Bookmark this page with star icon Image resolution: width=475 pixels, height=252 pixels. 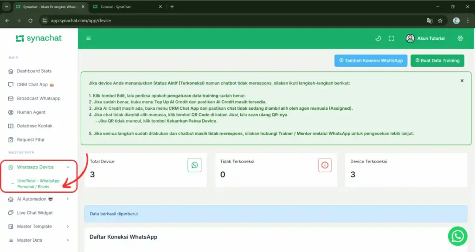pos(440,20)
